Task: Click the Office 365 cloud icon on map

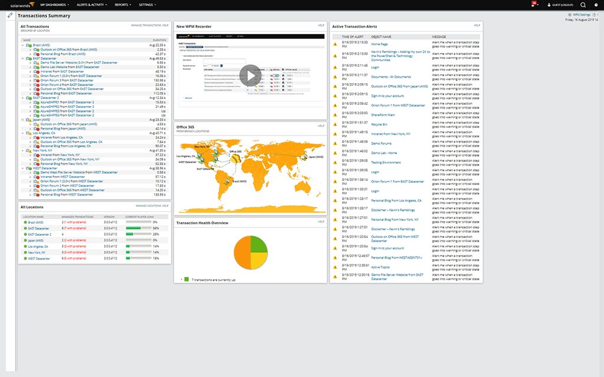Action: [x=235, y=158]
